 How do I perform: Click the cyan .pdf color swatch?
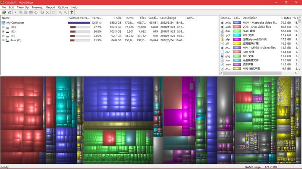tap(237, 35)
